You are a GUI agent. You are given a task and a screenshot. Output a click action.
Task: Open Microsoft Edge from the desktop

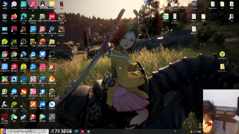point(24,18)
